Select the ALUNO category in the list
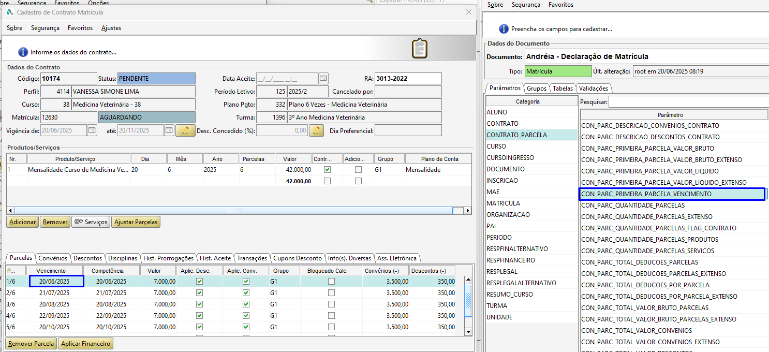769x352 pixels. 531,112
